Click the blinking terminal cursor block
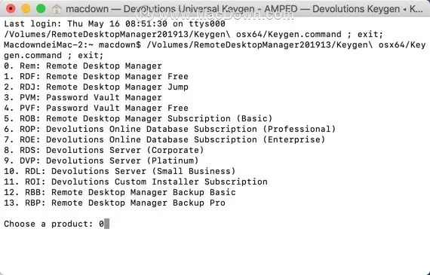 [106, 224]
